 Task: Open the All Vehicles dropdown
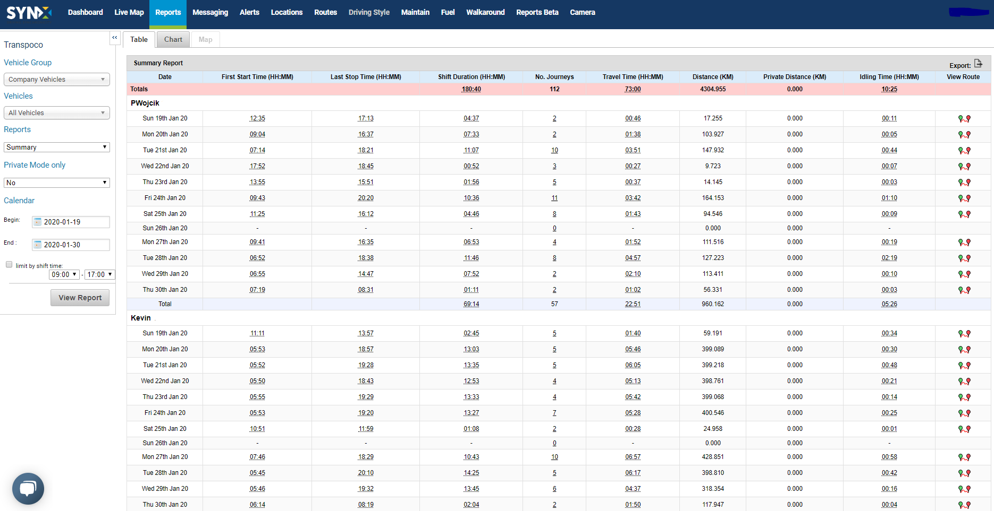click(x=57, y=113)
